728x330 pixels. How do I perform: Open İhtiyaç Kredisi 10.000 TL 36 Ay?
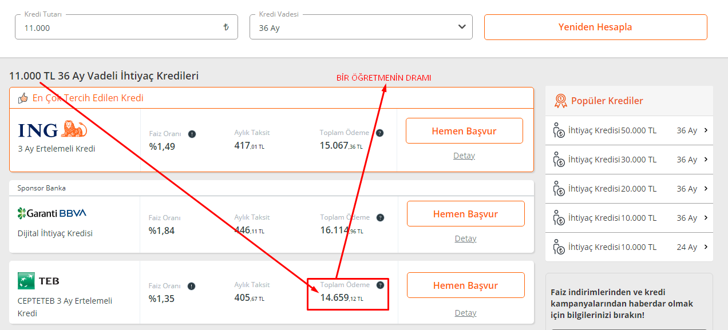pos(630,218)
